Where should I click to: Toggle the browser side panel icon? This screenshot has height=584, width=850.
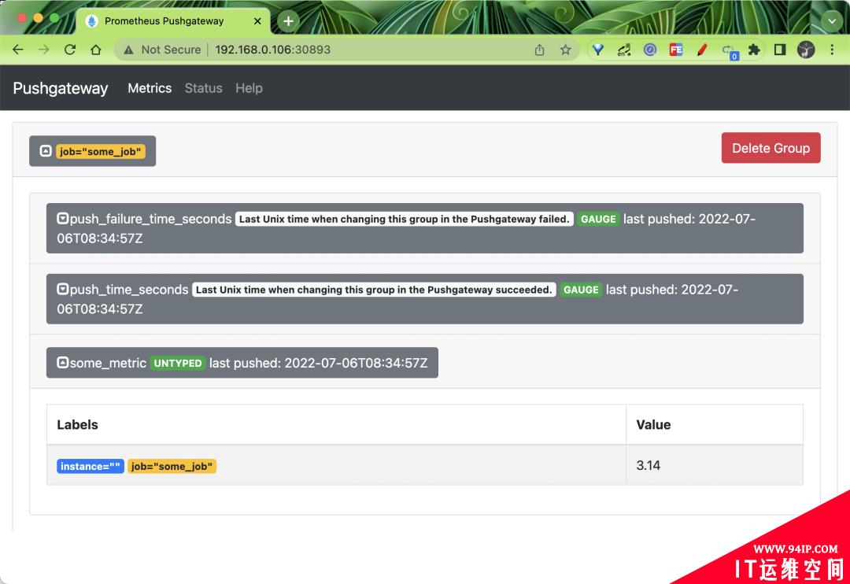780,50
